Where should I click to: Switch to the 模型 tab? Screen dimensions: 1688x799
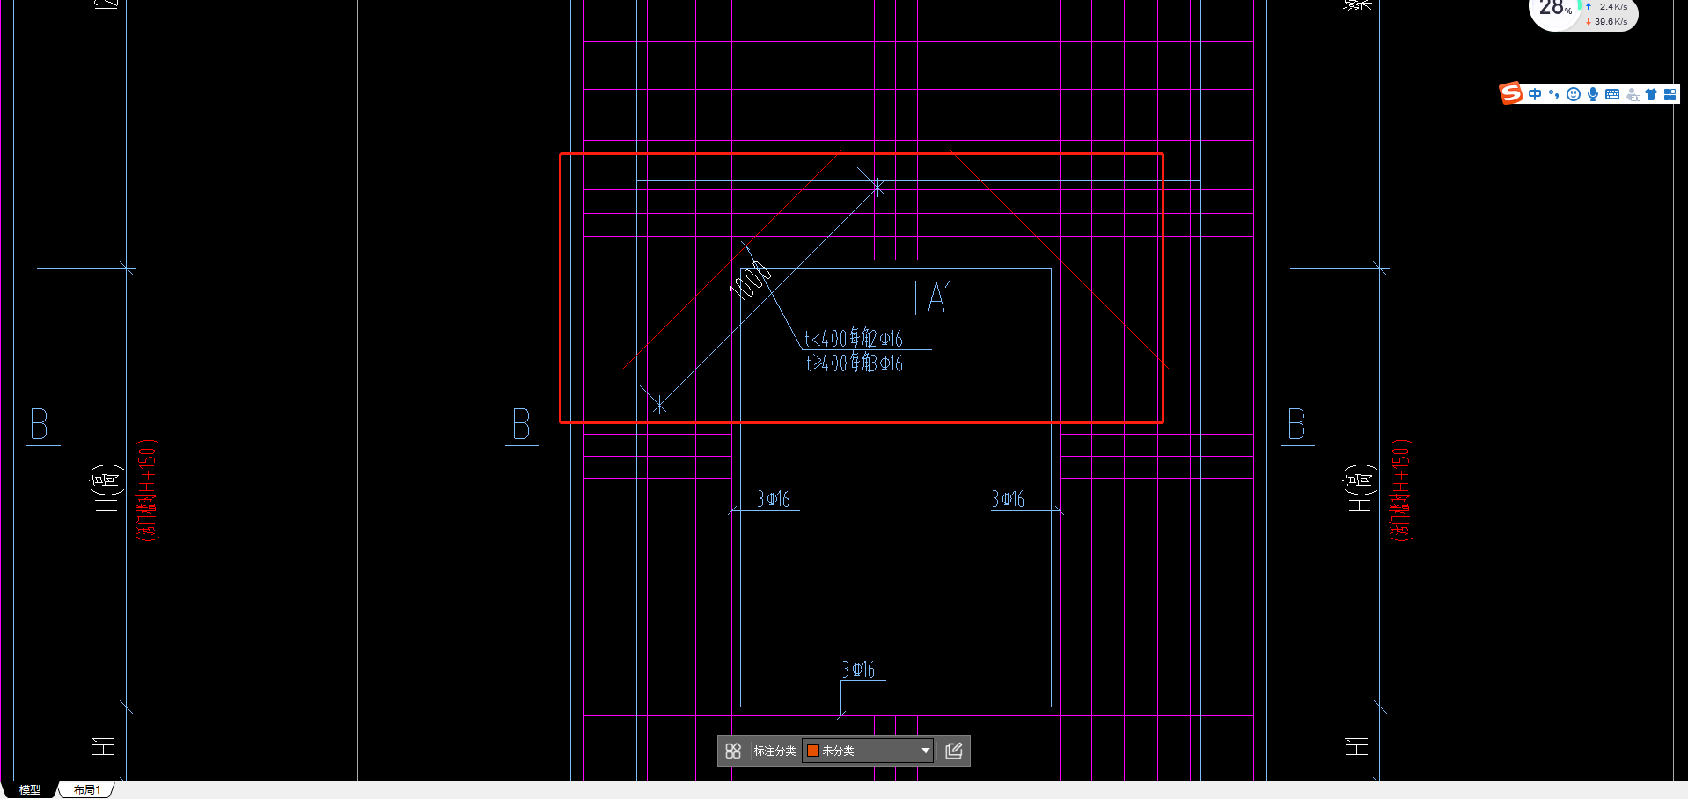(30, 789)
